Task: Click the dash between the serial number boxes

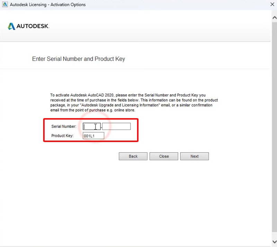Action: [101, 127]
